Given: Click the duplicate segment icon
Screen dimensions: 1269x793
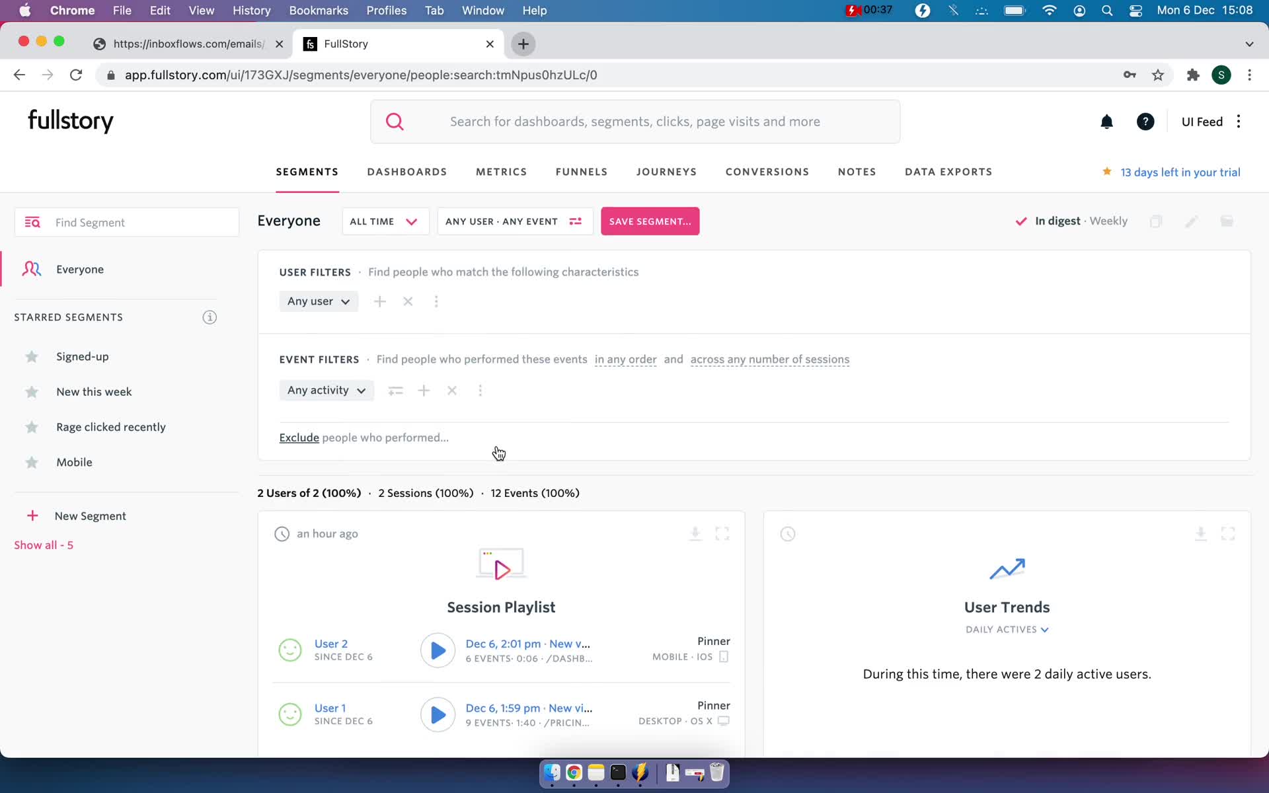Looking at the screenshot, I should click(1156, 221).
